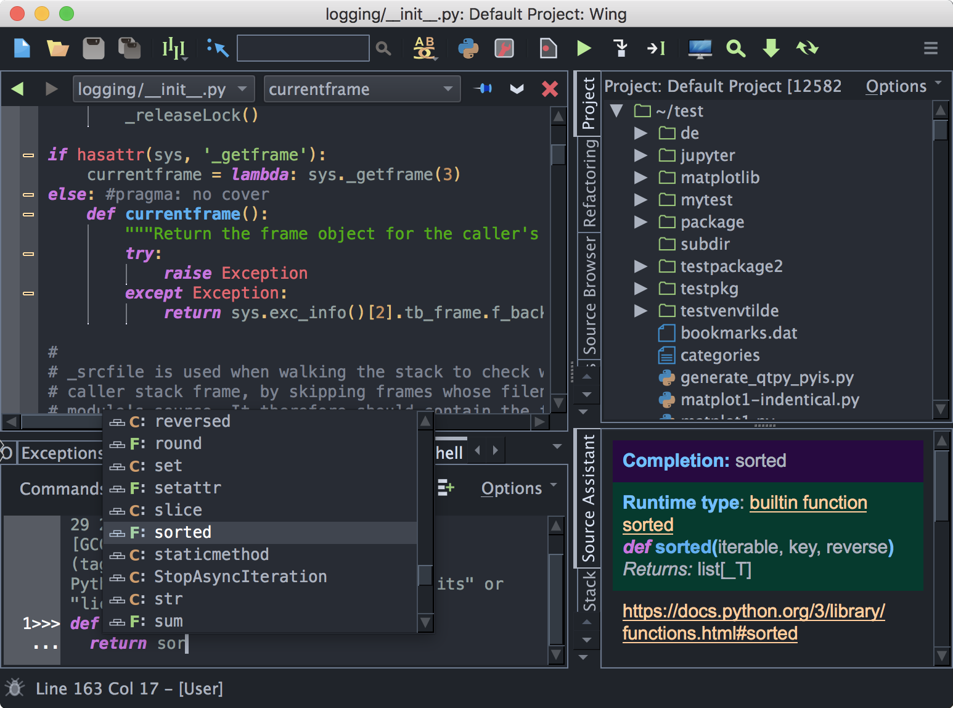
Task: Close the editor with red X
Action: coord(550,89)
